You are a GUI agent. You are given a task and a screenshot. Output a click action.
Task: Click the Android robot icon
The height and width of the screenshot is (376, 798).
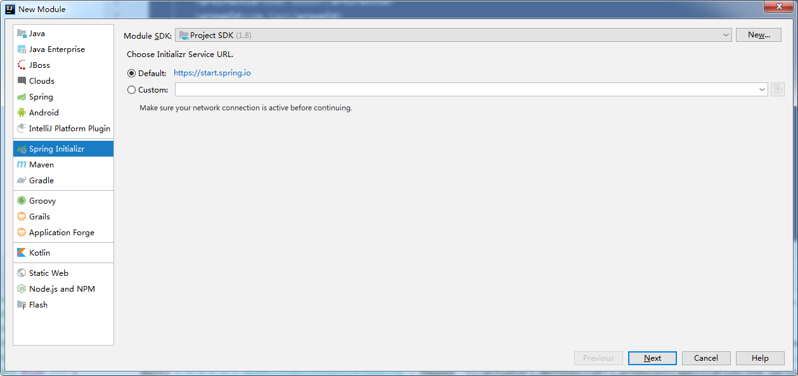pyautogui.click(x=22, y=113)
